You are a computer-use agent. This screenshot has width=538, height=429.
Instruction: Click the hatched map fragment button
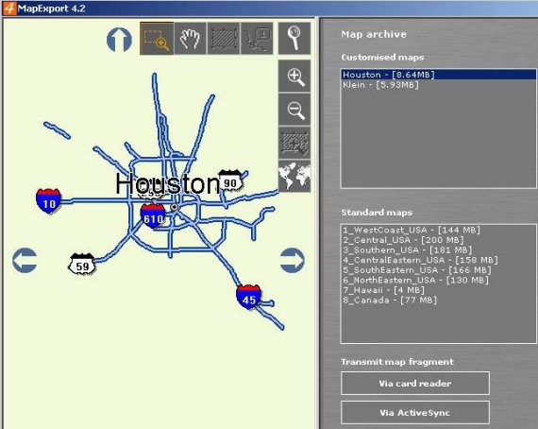click(294, 143)
